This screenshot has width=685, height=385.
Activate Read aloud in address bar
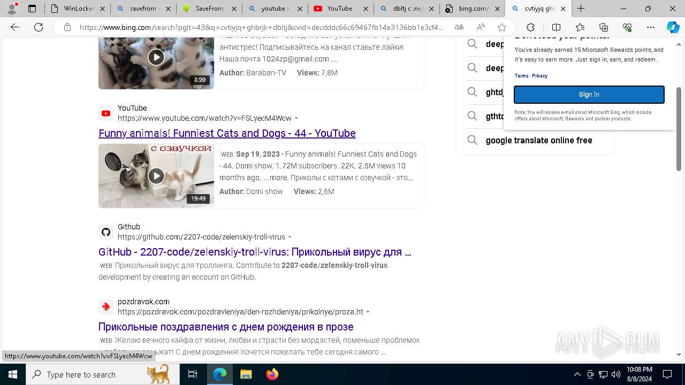point(481,27)
